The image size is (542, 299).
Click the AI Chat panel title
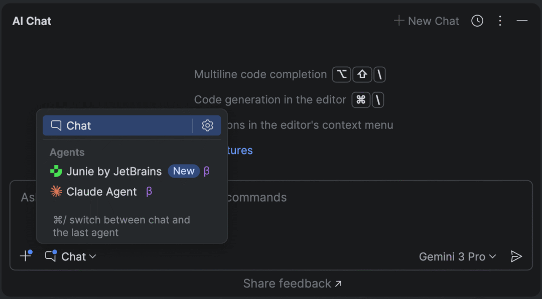click(32, 21)
